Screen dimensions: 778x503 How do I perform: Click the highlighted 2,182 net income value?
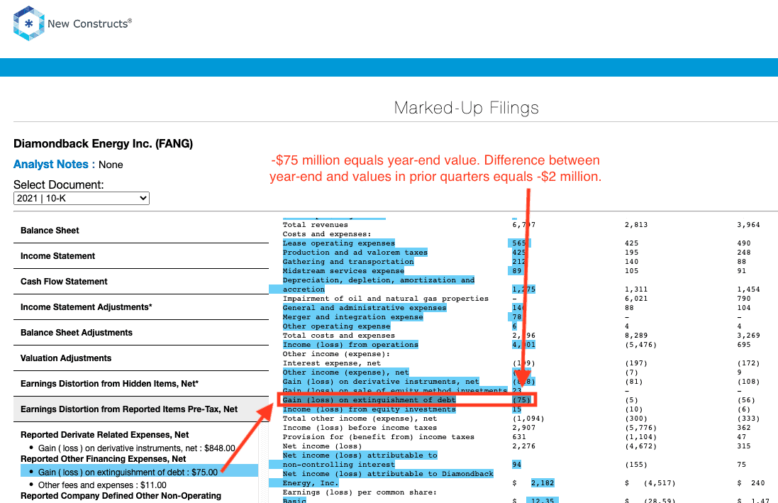tap(543, 483)
